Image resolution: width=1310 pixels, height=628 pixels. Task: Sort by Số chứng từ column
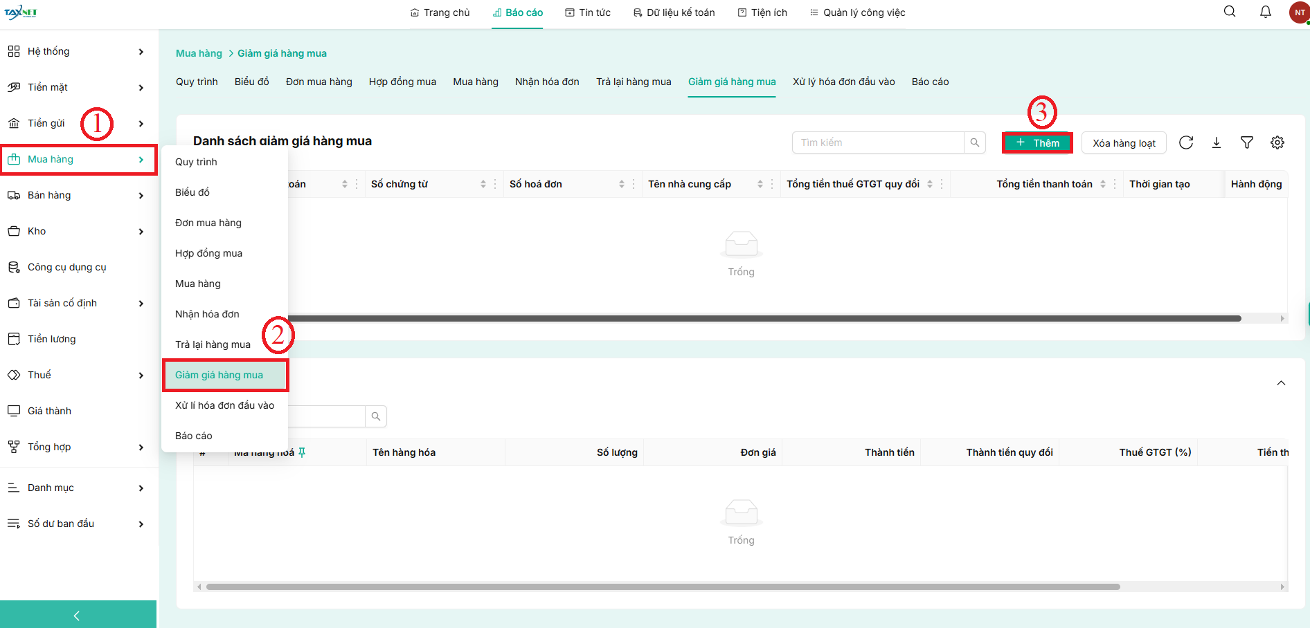[x=483, y=184]
